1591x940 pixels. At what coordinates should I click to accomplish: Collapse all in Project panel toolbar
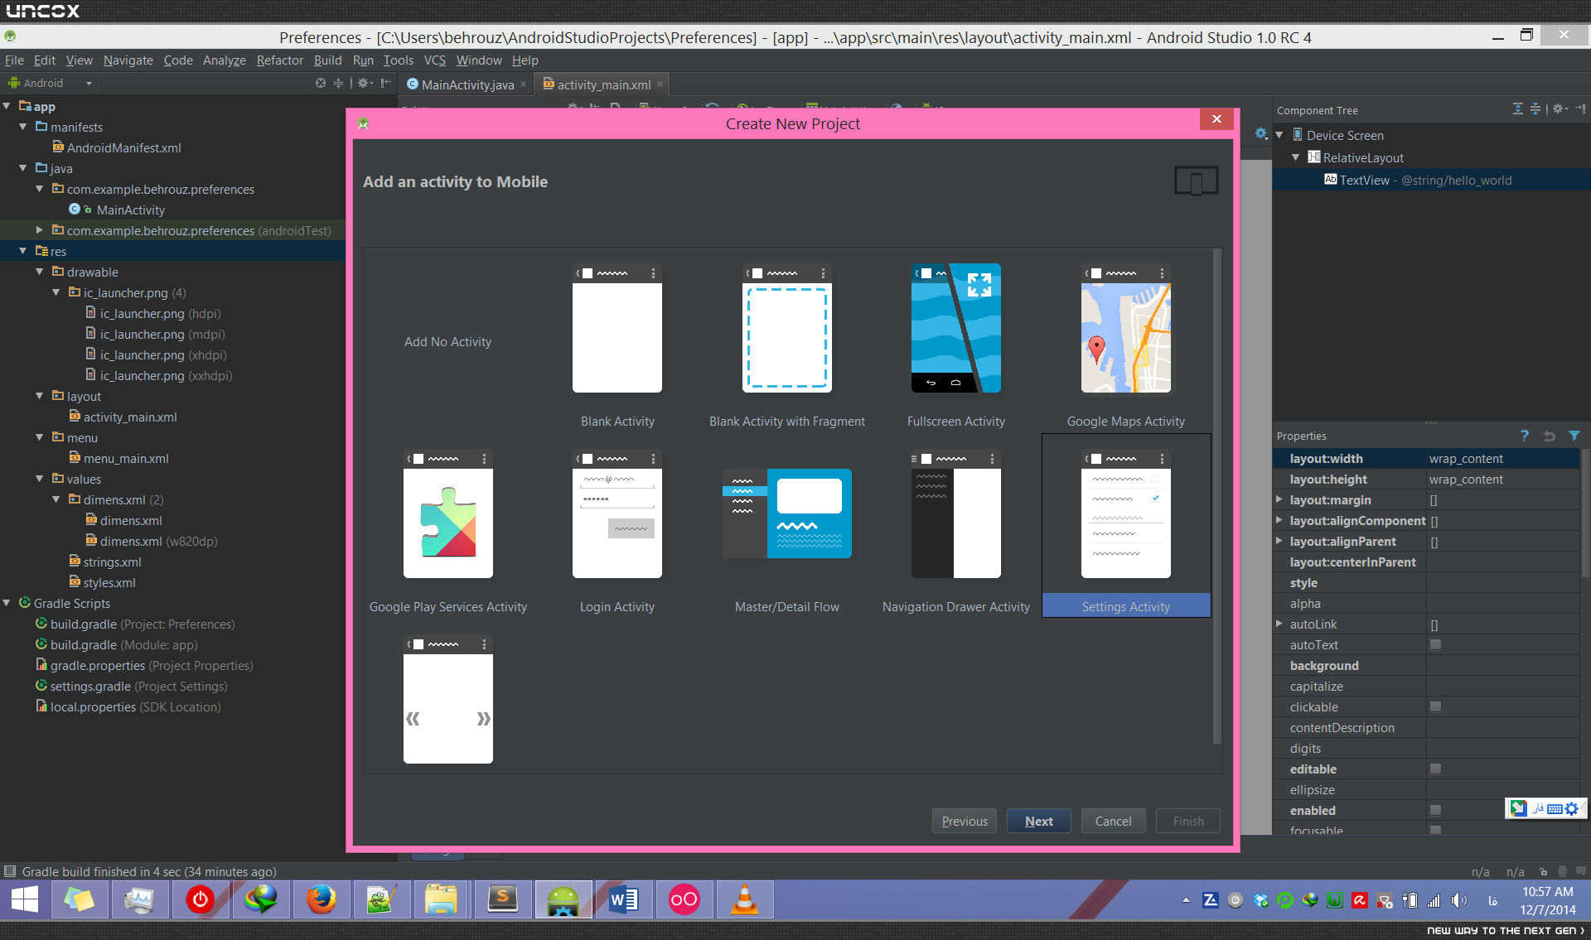(338, 83)
